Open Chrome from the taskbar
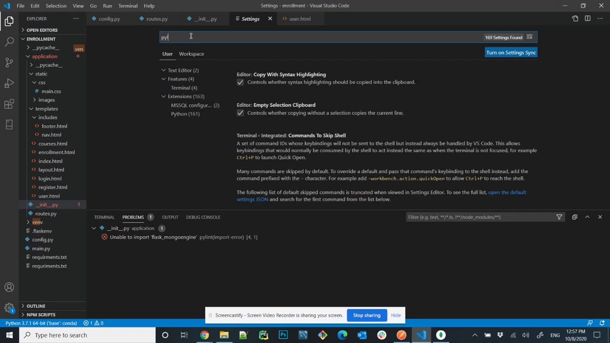The width and height of the screenshot is (610, 343). [204, 335]
